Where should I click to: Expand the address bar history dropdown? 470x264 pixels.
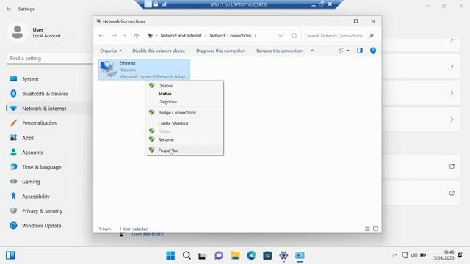[x=281, y=36]
